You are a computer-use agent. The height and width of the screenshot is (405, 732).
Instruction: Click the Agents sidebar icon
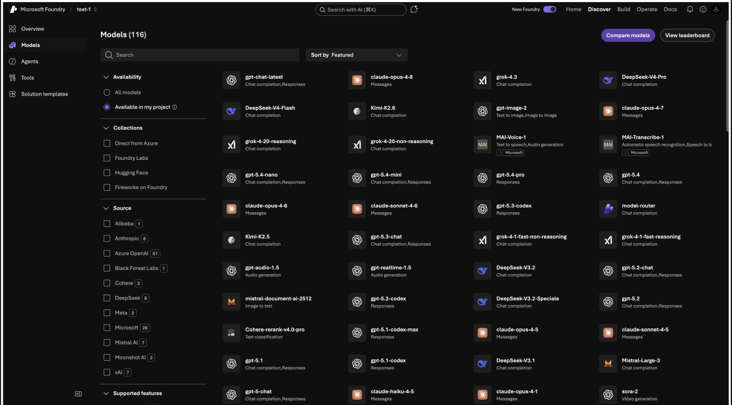tap(12, 62)
